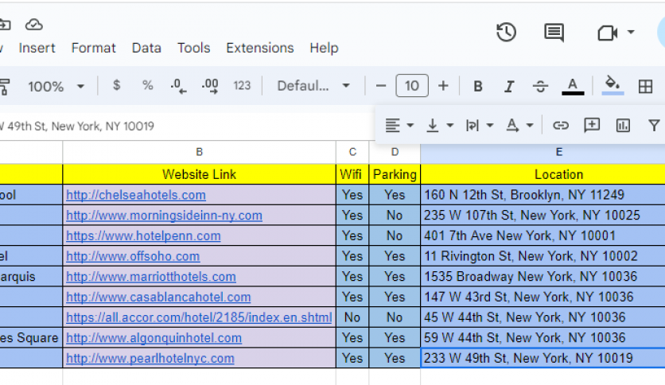The image size is (665, 385).
Task: Open the Insert menu
Action: point(37,48)
